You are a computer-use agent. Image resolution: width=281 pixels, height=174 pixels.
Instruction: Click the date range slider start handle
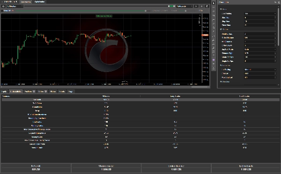[169, 6]
